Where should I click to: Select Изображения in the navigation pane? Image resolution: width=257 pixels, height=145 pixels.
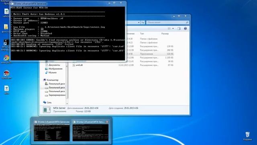55,69
